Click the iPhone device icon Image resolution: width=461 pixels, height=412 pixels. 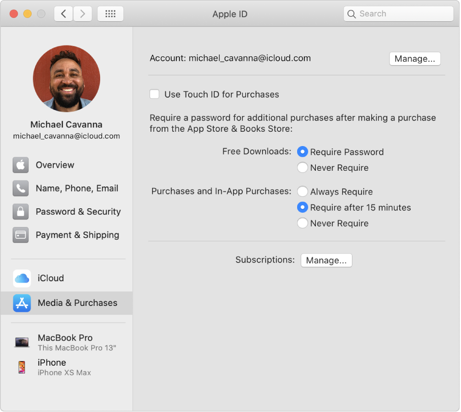point(22,367)
